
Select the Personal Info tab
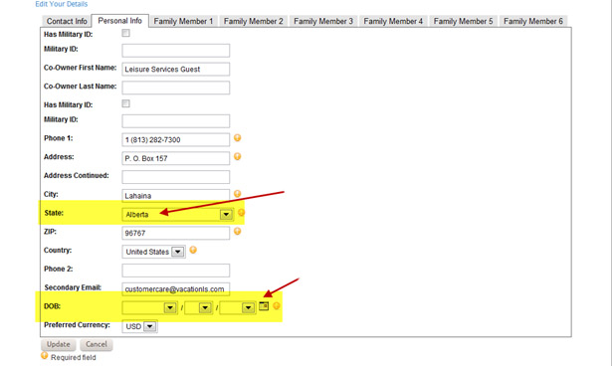119,21
